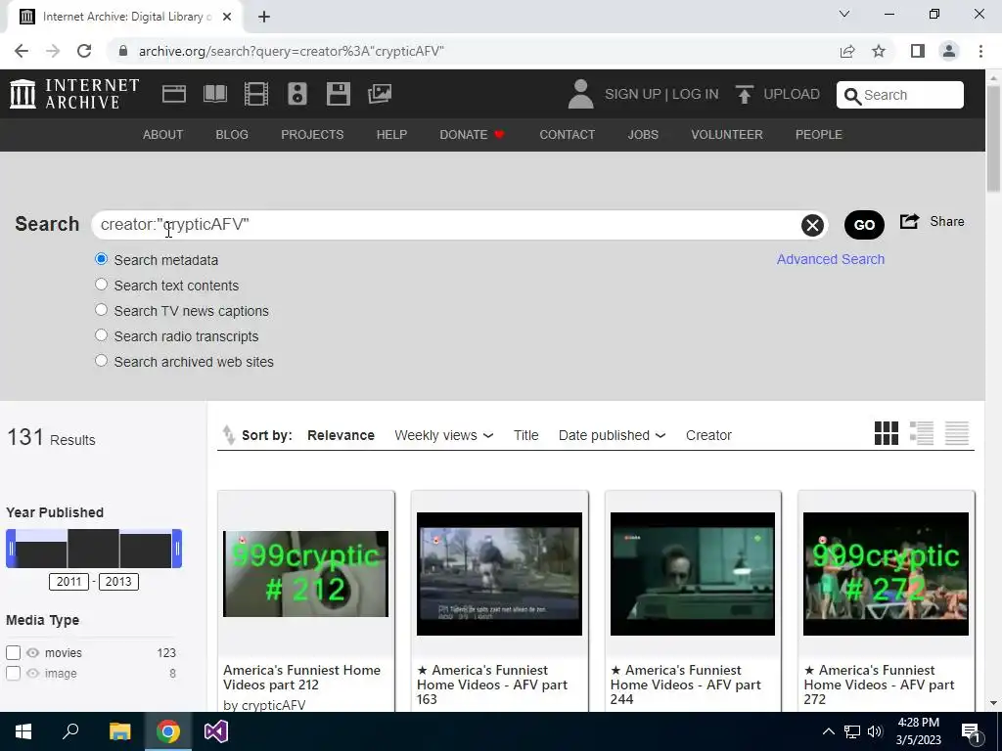Image resolution: width=1002 pixels, height=751 pixels.
Task: Click the 2011 start year box
Action: [x=69, y=582]
